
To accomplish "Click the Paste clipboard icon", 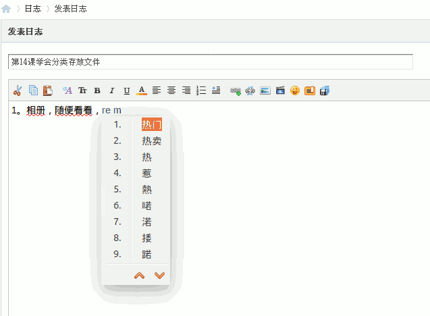I will coord(48,90).
